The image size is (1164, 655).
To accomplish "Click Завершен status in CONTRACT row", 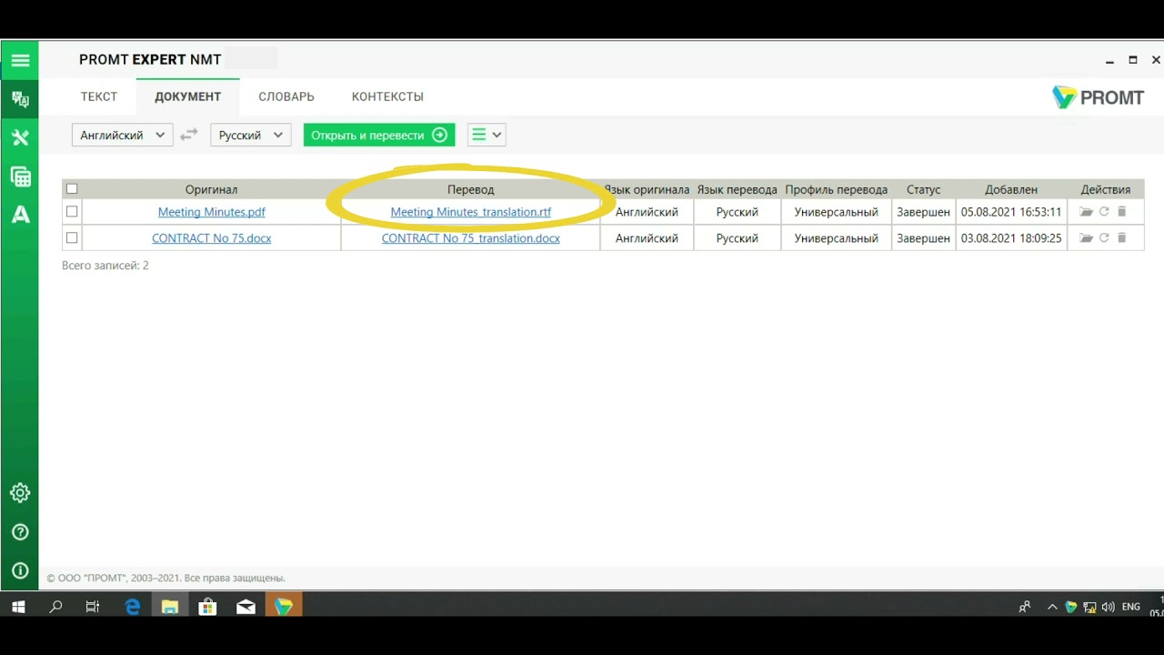I will tap(924, 238).
